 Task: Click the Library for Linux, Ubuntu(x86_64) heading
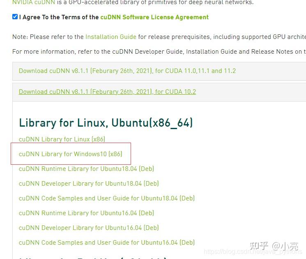(x=106, y=123)
